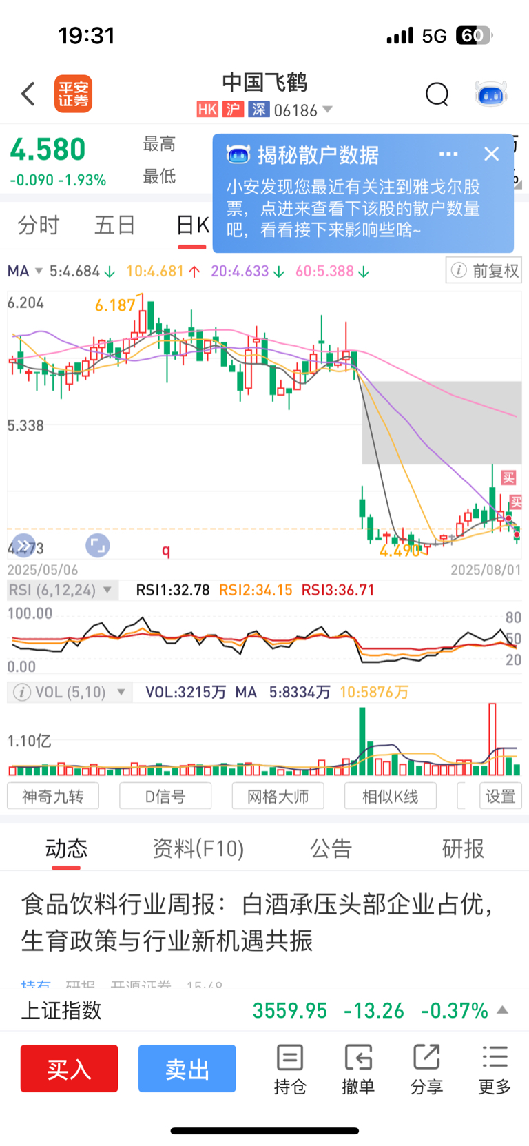Tap the double-arrow scroll icon on chart
The height and width of the screenshot is (1146, 529).
23,544
